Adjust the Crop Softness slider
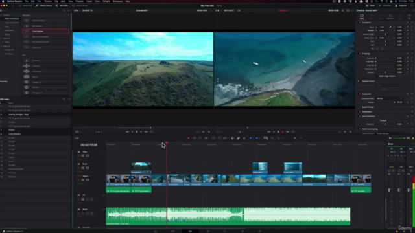Screen dimensions: 415x233 [x=385, y=72]
